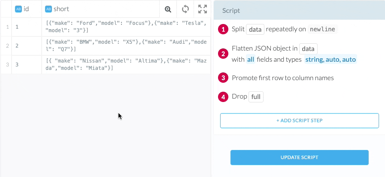Click the refresh arrows icon

185,9
